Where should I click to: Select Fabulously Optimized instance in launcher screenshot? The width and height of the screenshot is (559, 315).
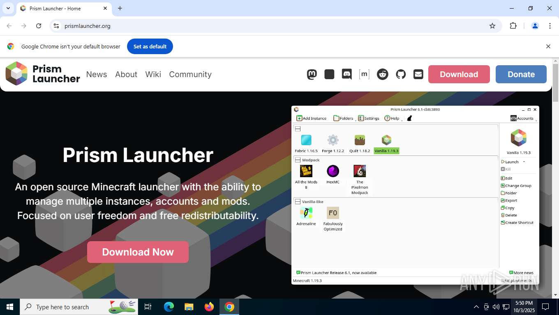pos(333,219)
